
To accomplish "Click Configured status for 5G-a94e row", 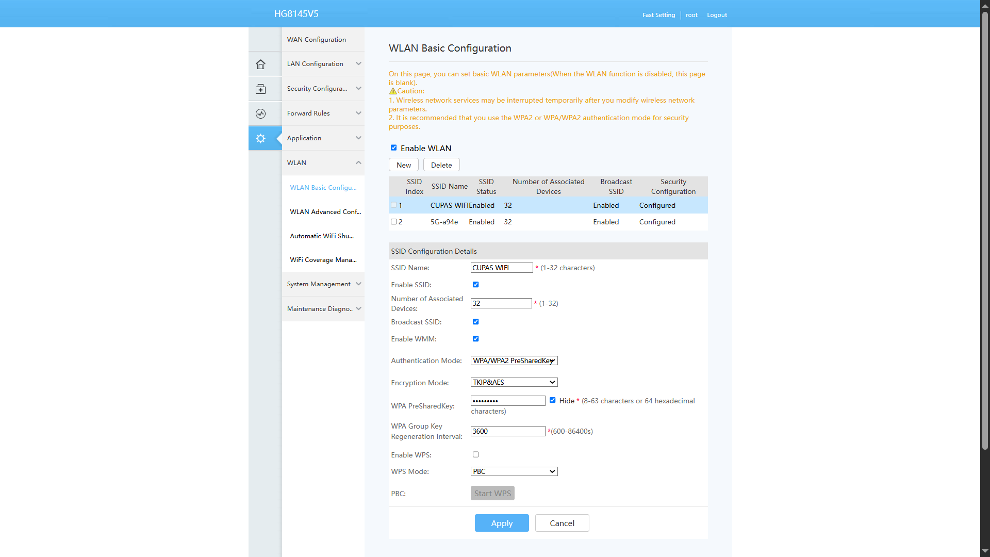I will click(x=657, y=222).
